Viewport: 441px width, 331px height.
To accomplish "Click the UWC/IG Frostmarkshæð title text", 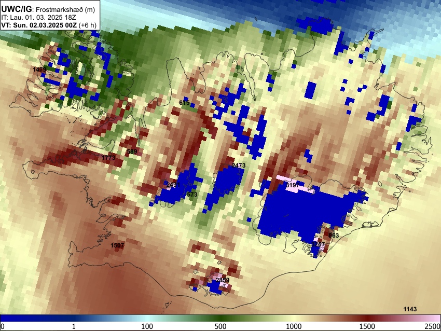I will click(48, 9).
